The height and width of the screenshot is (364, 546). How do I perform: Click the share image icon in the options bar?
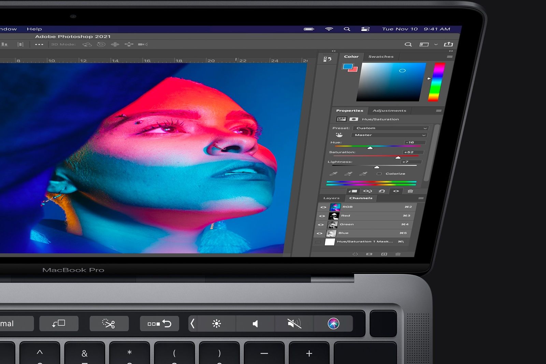[448, 44]
